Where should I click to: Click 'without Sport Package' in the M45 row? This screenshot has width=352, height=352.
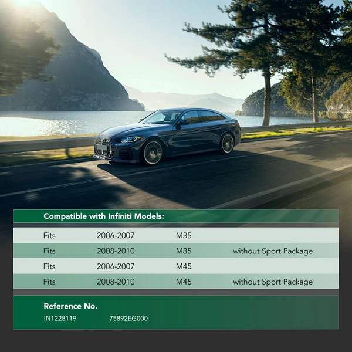272,282
